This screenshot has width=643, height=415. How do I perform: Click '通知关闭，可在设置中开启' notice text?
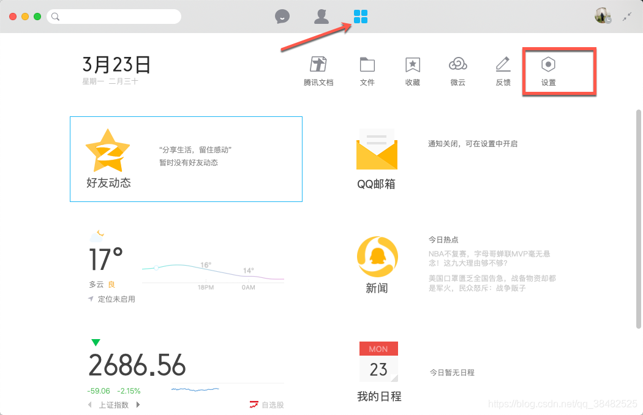coord(473,143)
